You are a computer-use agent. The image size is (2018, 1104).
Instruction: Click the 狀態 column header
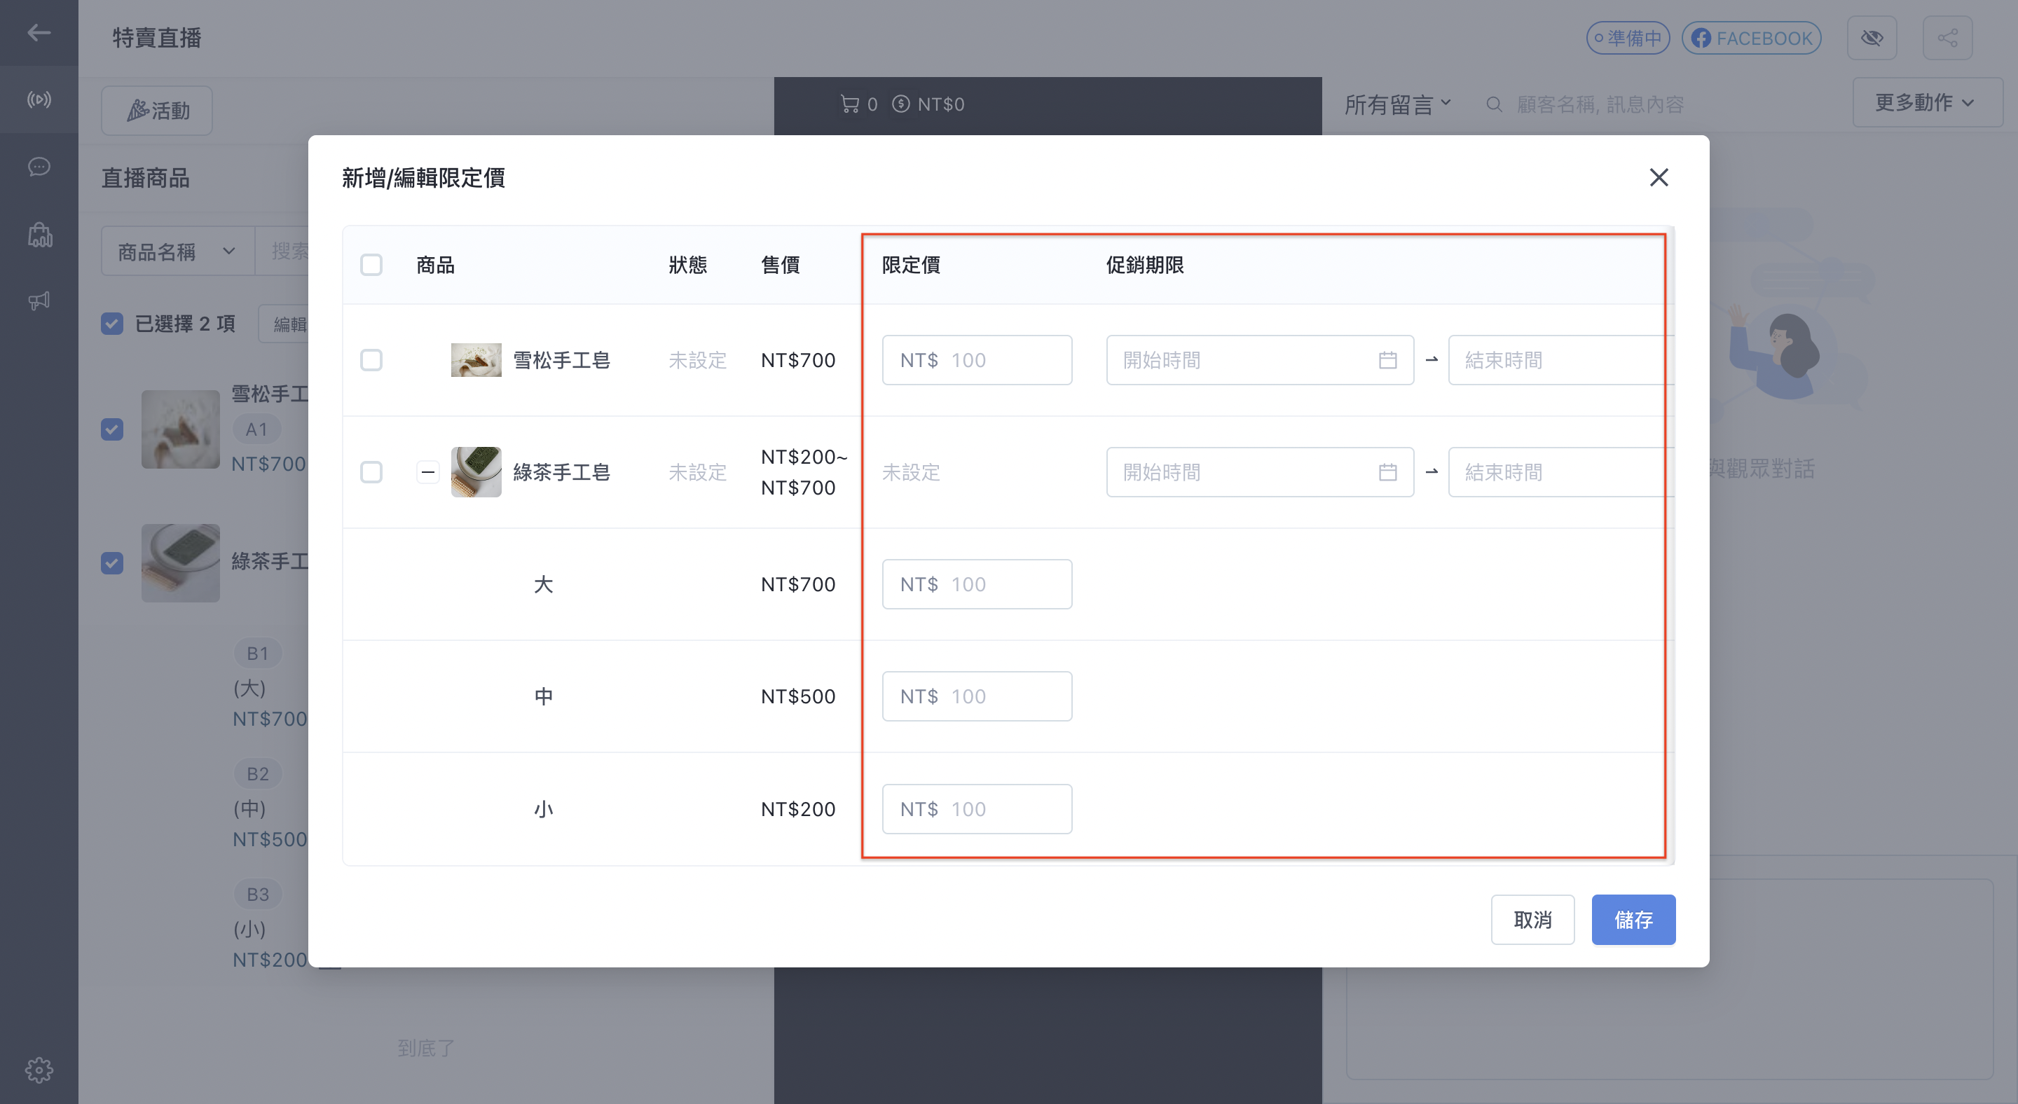tap(688, 265)
